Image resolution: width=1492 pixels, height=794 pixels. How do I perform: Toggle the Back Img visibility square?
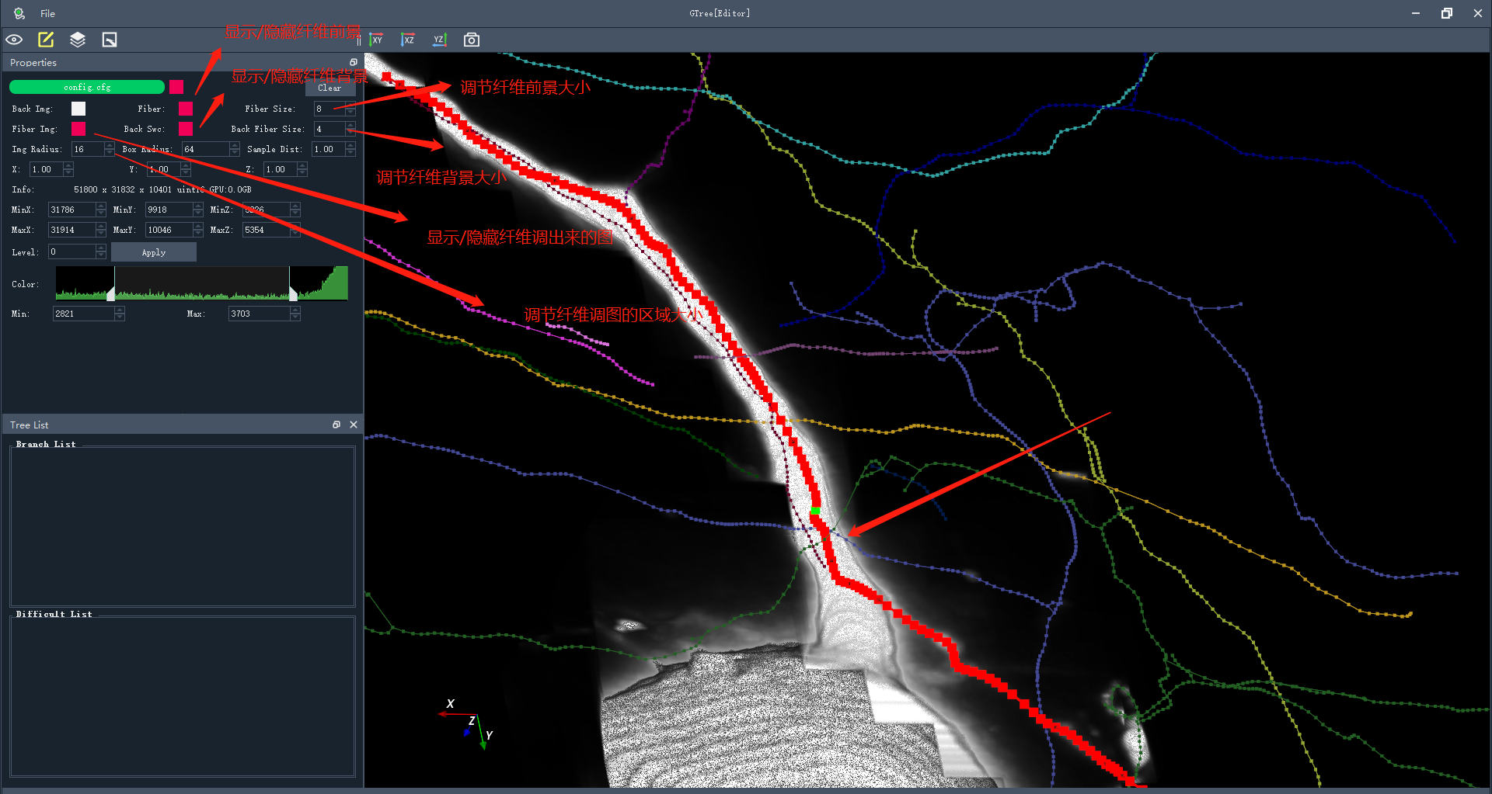[78, 109]
